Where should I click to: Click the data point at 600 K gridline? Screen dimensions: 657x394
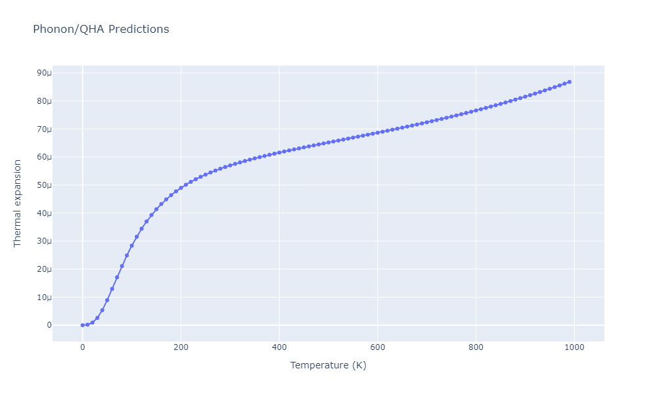[378, 133]
